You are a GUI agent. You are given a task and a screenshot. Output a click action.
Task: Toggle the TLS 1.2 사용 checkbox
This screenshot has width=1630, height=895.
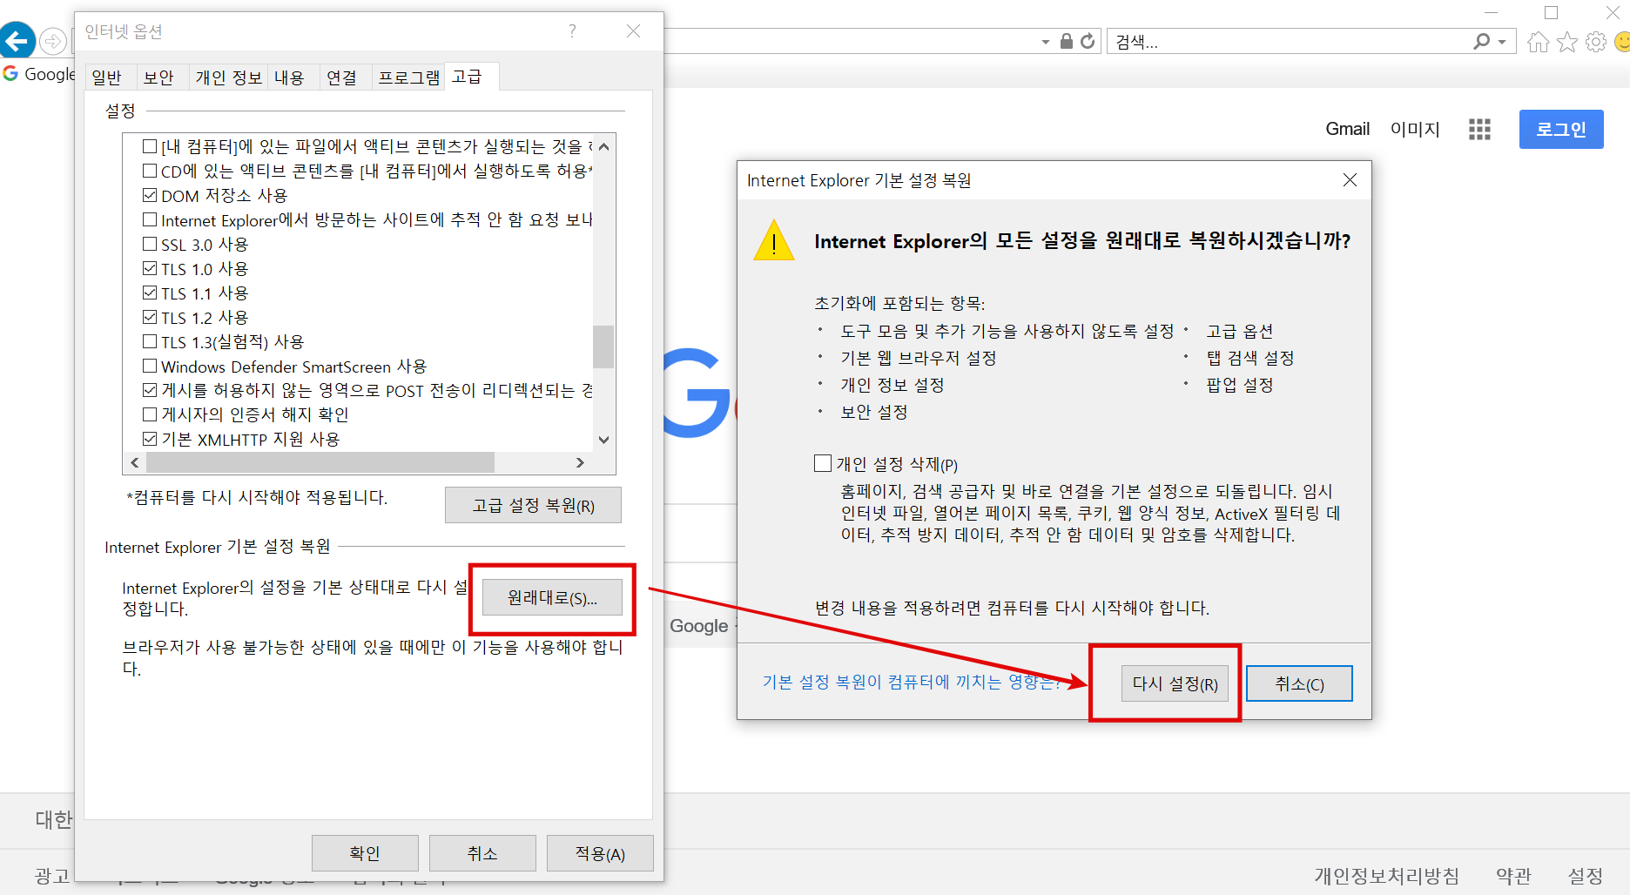click(x=150, y=317)
